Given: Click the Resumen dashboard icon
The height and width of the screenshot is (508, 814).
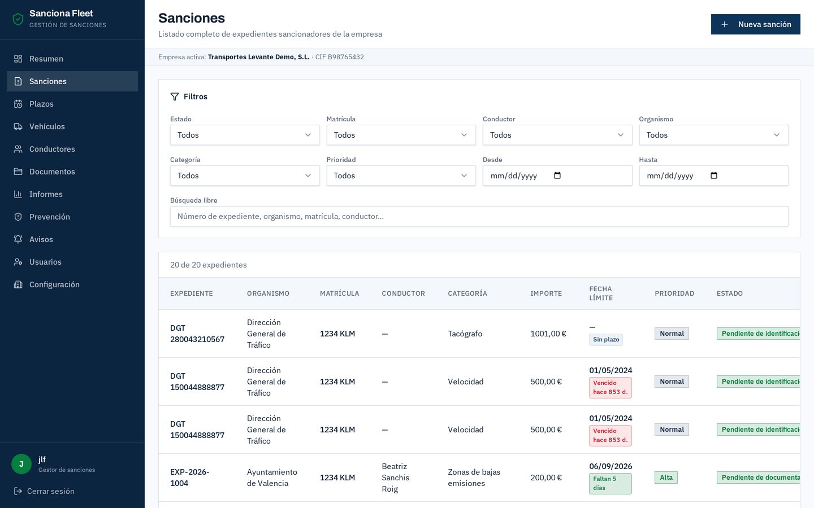Looking at the screenshot, I should 18,59.
